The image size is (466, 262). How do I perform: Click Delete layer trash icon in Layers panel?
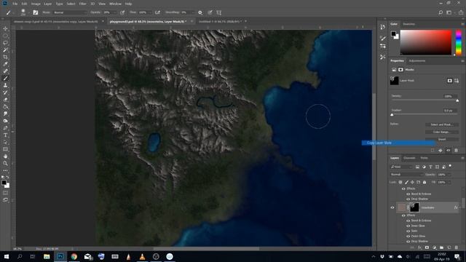click(457, 247)
